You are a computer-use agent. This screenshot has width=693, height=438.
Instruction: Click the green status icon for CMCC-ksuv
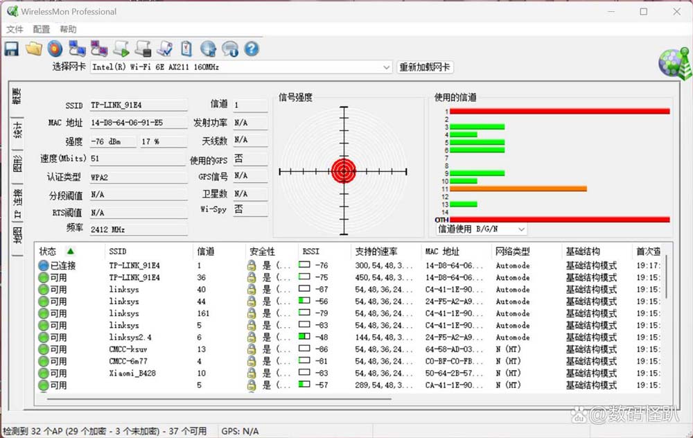point(43,349)
